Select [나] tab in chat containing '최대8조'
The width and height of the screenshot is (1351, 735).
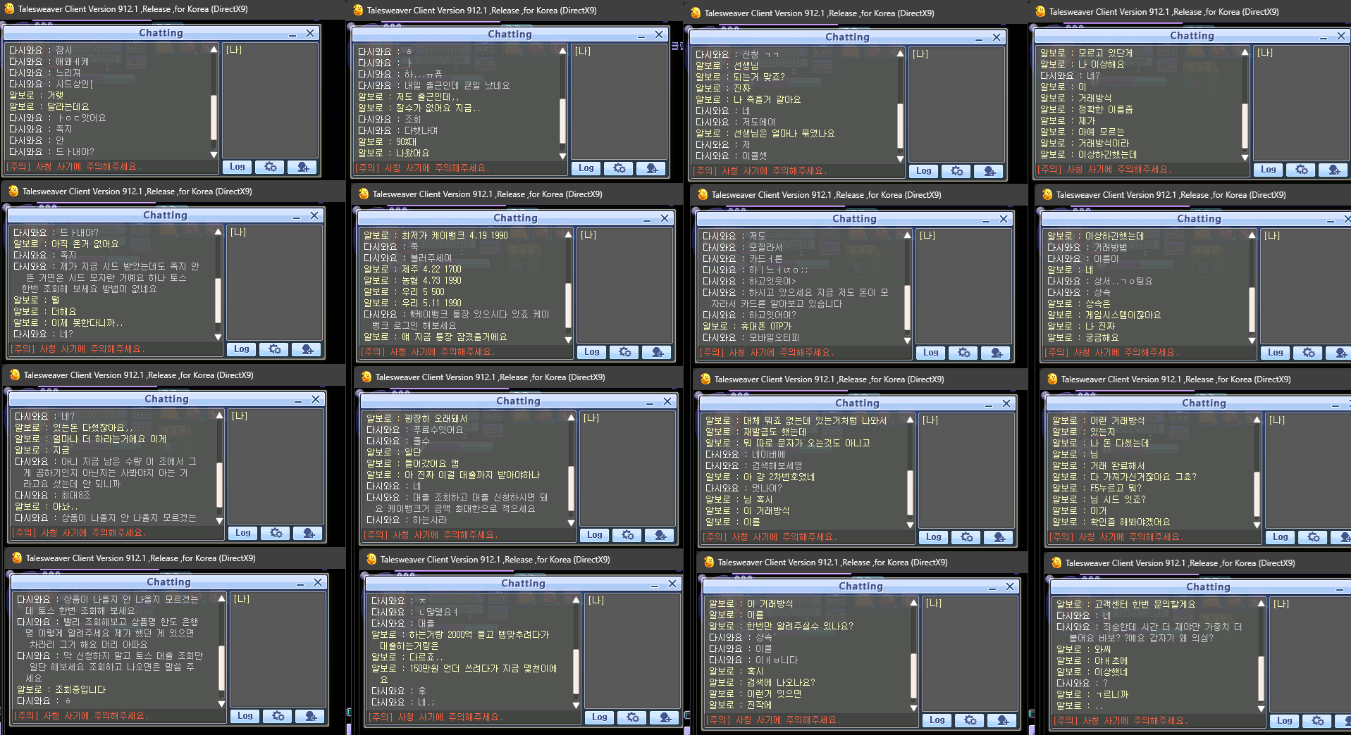pyautogui.click(x=240, y=416)
